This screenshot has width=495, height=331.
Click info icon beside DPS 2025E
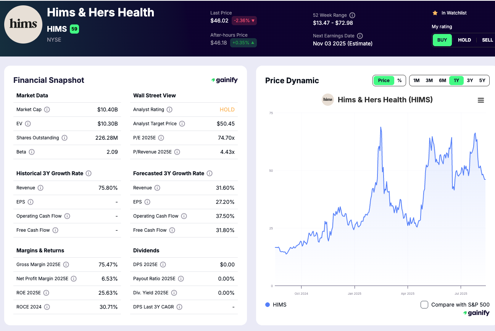163,265
